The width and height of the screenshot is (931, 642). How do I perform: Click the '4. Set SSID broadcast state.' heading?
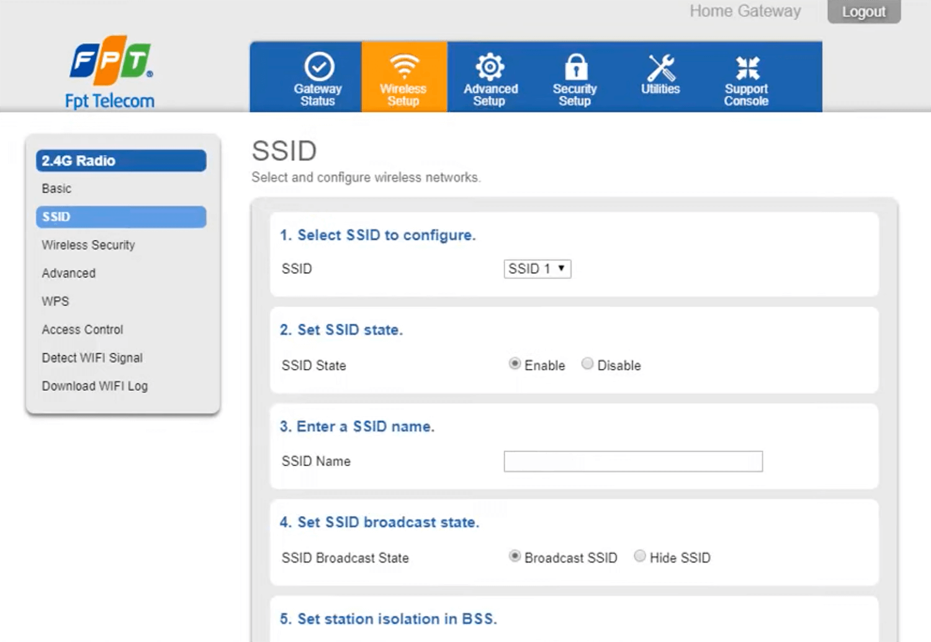point(379,522)
